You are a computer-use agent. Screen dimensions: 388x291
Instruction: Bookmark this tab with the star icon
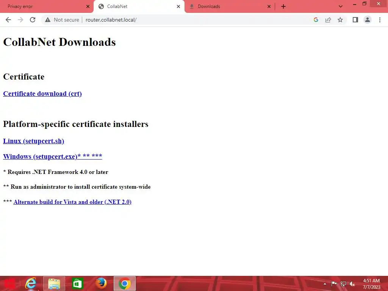point(340,20)
